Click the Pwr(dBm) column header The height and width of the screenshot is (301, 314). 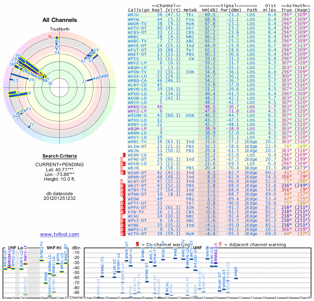pyautogui.click(x=231, y=10)
